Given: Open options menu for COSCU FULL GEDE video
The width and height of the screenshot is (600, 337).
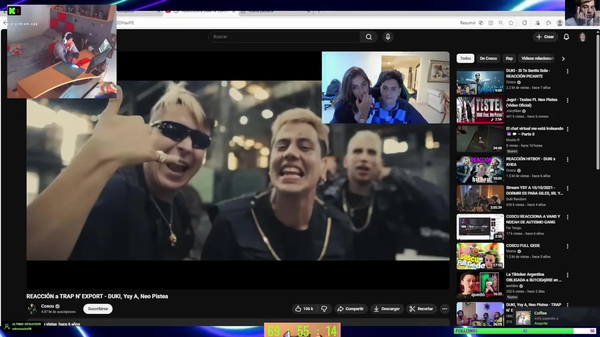Looking at the screenshot, I should [x=567, y=246].
